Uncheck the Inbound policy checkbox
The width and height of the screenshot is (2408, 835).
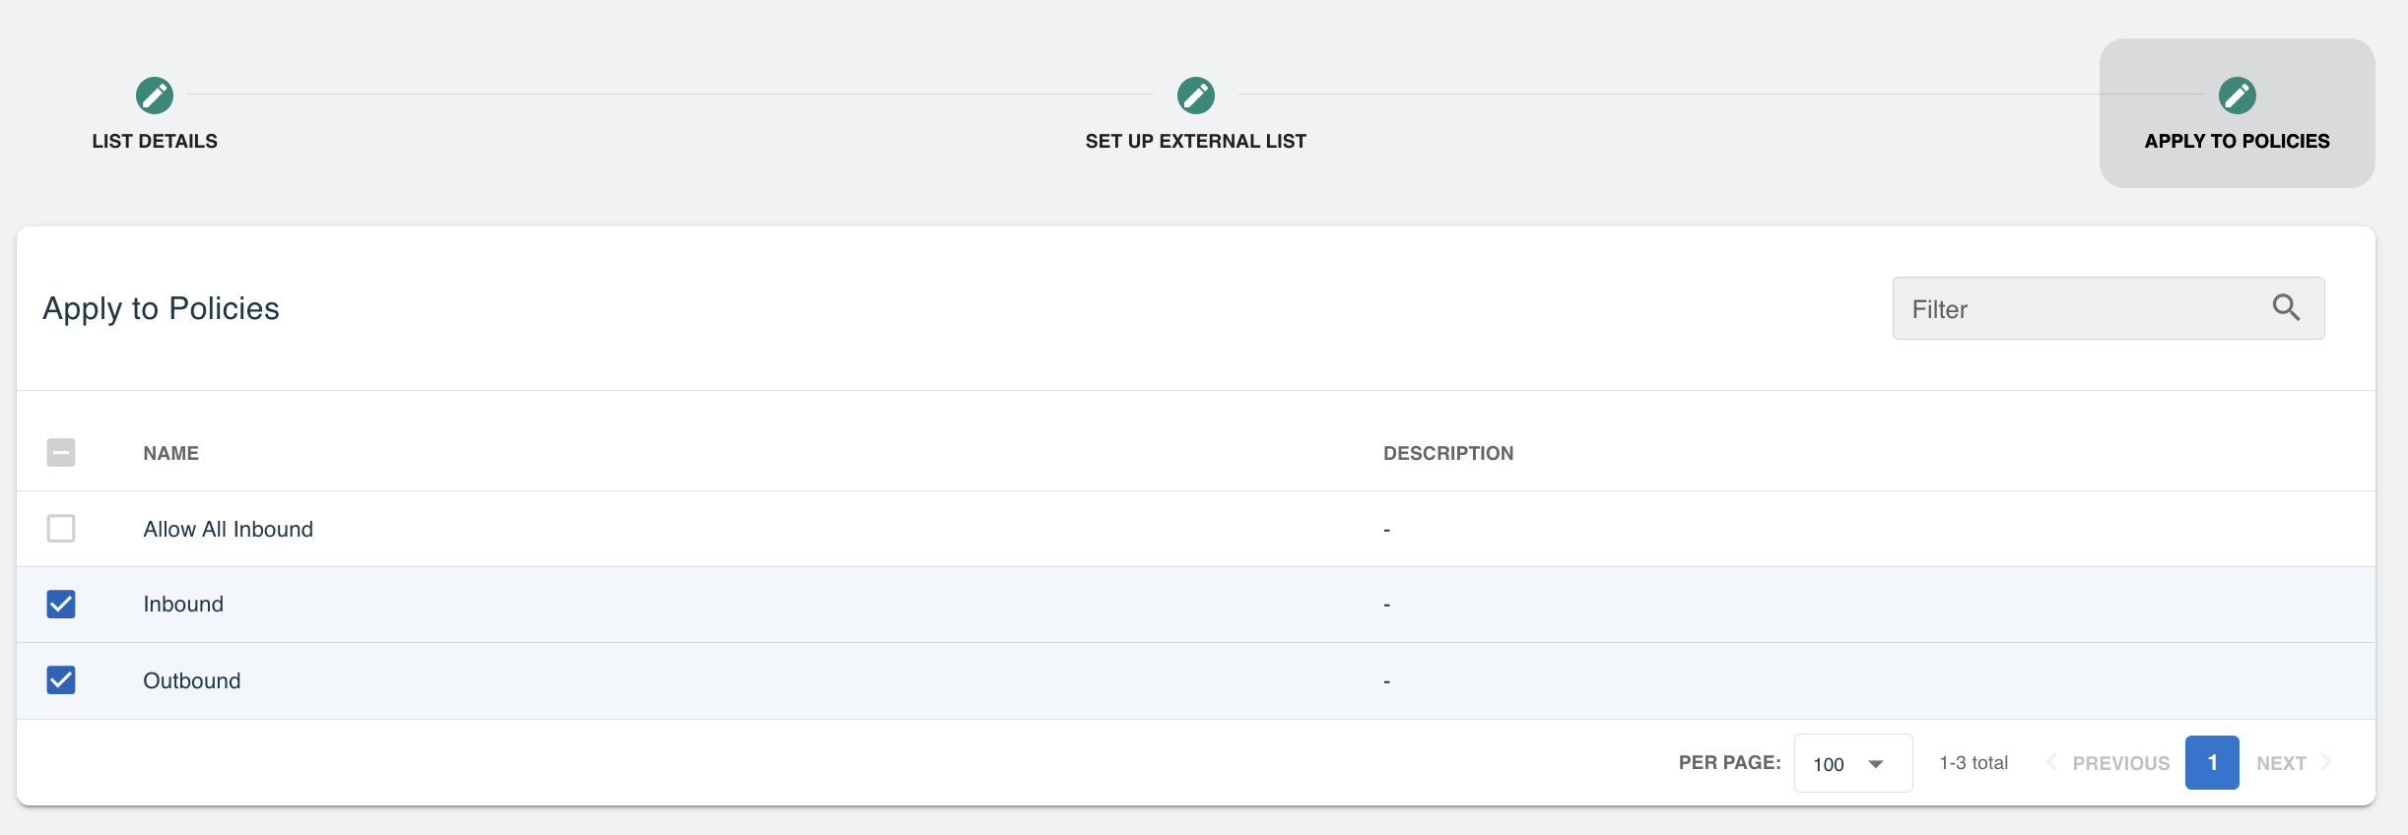point(61,604)
